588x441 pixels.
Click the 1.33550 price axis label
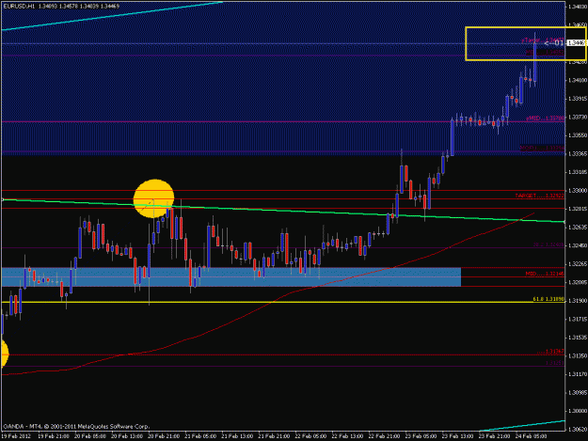coord(577,135)
